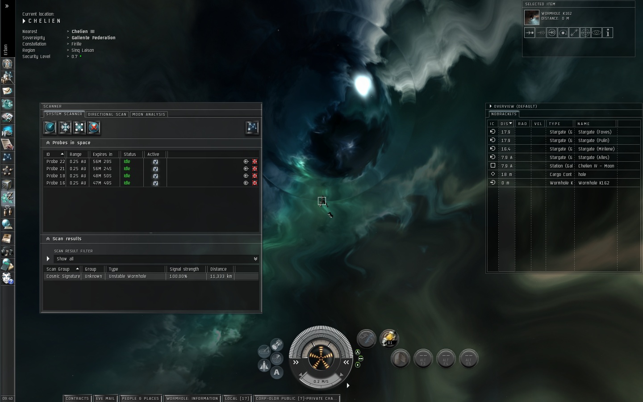
Task: Show info for Wormhole K162
Action: pyautogui.click(x=608, y=33)
